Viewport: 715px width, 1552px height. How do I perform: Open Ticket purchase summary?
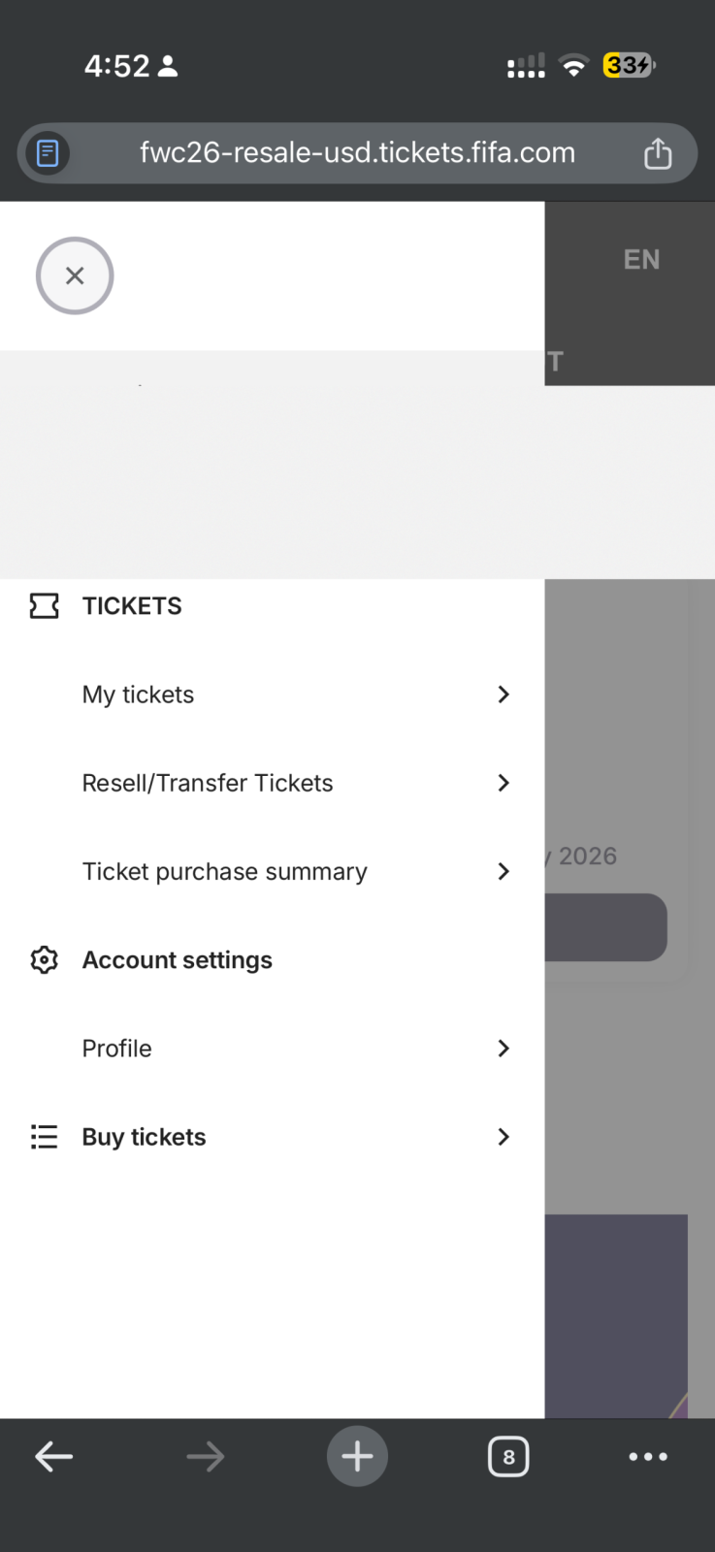[225, 871]
